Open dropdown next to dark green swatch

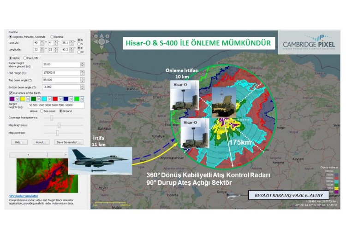click(x=39, y=99)
